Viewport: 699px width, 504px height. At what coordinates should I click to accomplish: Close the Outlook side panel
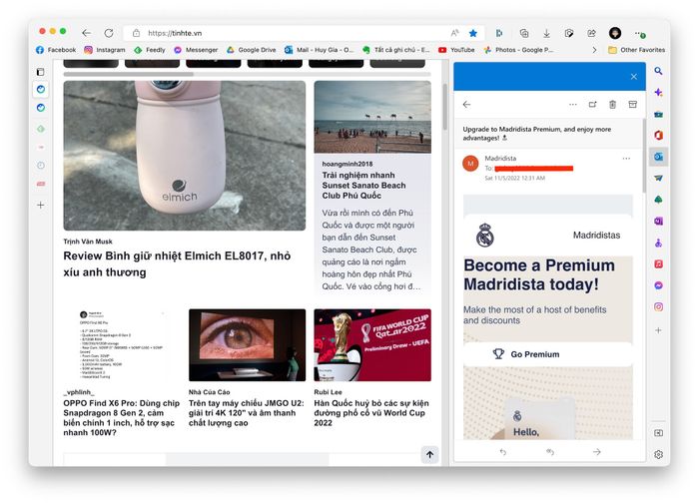[x=633, y=77]
